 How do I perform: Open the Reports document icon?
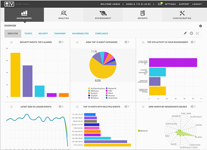click(143, 13)
